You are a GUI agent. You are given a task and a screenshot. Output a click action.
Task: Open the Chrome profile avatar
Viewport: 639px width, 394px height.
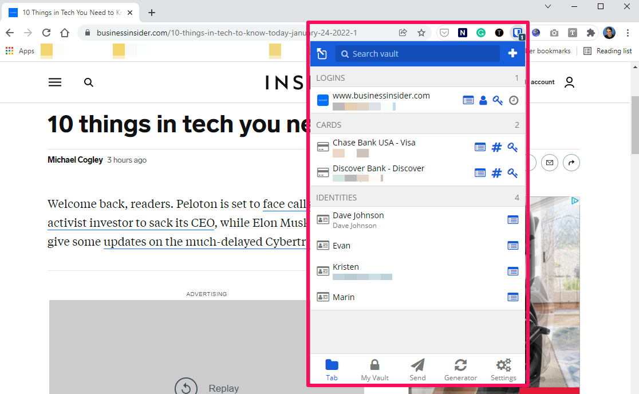tap(609, 33)
